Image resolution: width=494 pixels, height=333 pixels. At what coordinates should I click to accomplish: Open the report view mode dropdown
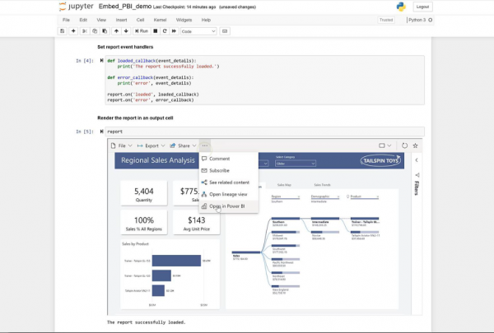384,146
